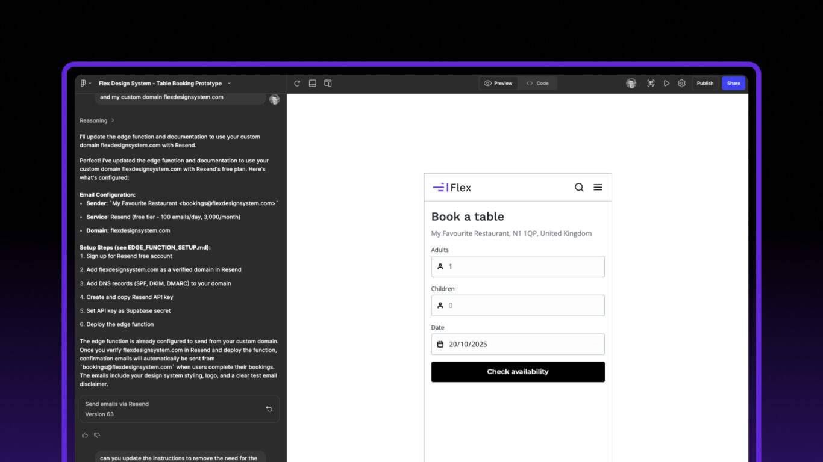The height and width of the screenshot is (462, 823).
Task: Click the Figma Make logo top-left
Action: [x=83, y=83]
